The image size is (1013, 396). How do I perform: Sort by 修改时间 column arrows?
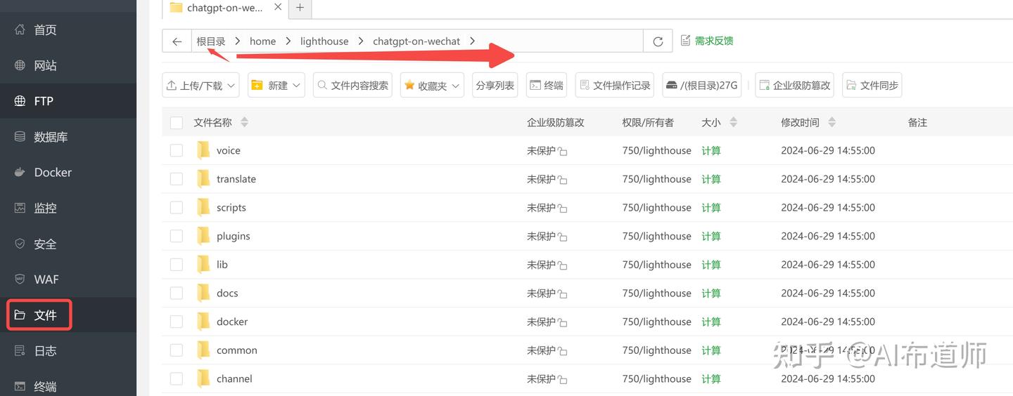(832, 122)
